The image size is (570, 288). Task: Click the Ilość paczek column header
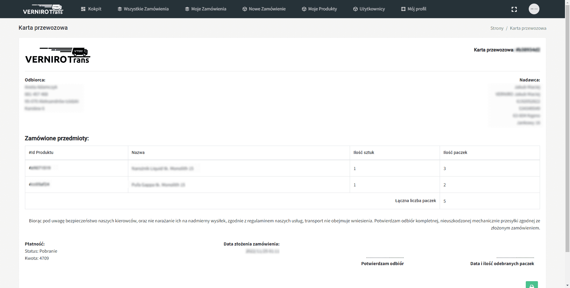point(455,152)
